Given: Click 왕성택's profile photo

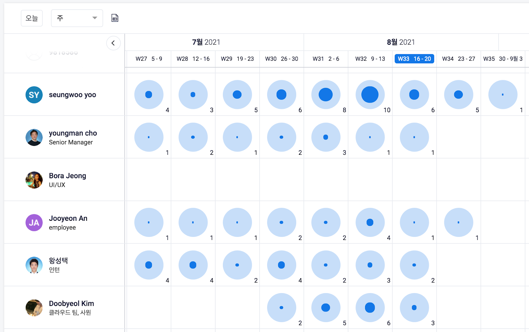Looking at the screenshot, I should tap(34, 265).
